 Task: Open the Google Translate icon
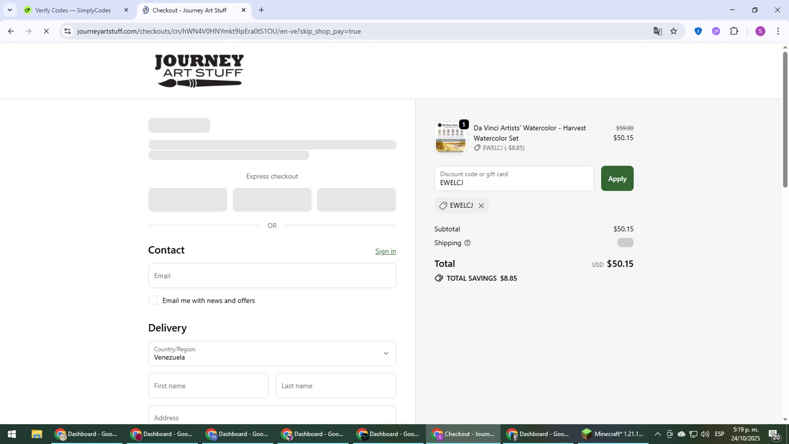(657, 32)
